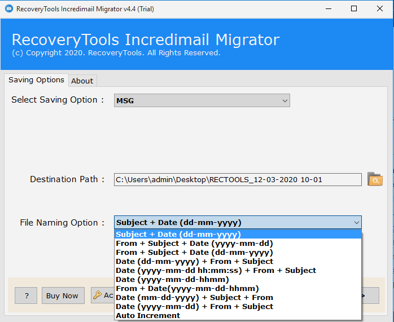Click the Buy Now button
This screenshot has height=322, width=394.
pos(63,295)
